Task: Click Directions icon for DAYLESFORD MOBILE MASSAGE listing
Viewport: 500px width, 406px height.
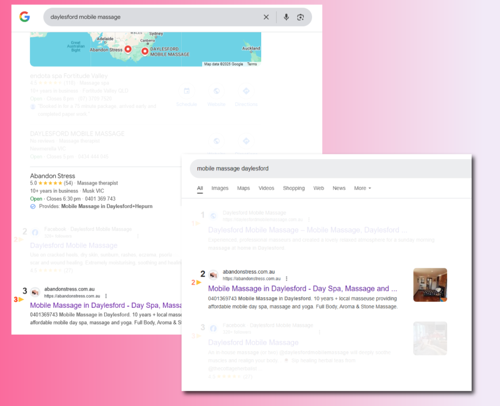Action: point(246,141)
